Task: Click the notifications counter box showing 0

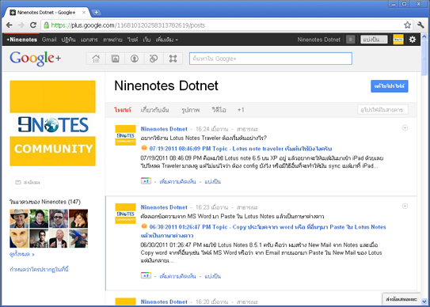Action: tap(350, 40)
